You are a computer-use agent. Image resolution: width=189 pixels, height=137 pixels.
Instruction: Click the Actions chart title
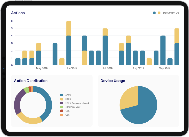click(18, 13)
